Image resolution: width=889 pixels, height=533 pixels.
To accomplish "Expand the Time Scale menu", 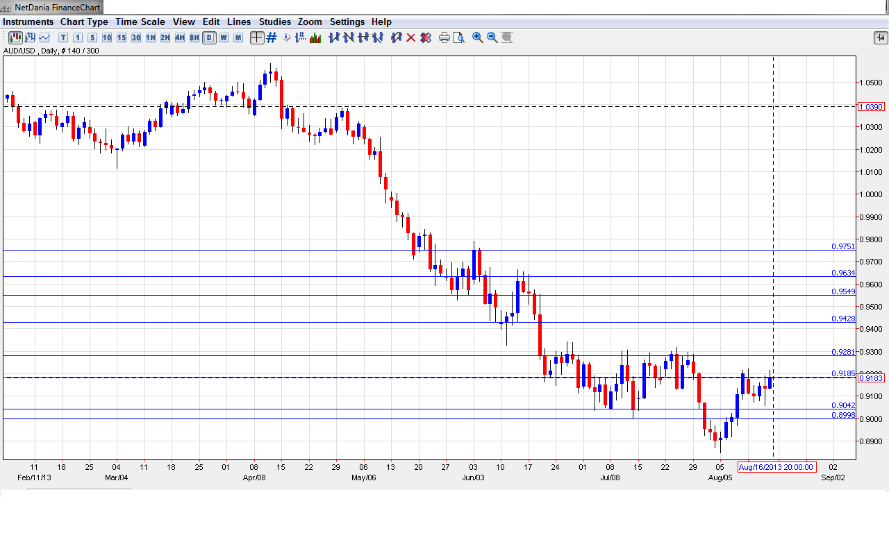I will tap(141, 22).
